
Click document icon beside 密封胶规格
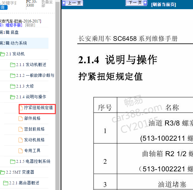coord(21,129)
